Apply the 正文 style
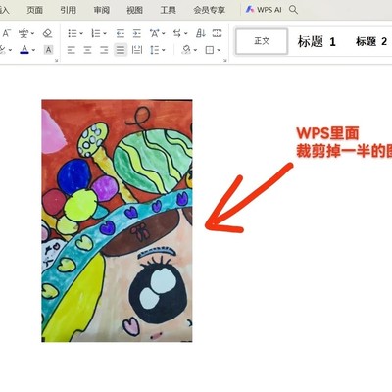This screenshot has height=392, width=392. [x=262, y=41]
